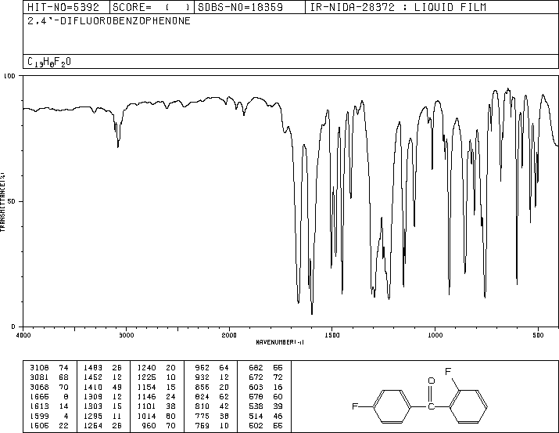Screen dimensions: 559x433
Task: Click the 3000 wavenumber axis label
Action: [126, 335]
